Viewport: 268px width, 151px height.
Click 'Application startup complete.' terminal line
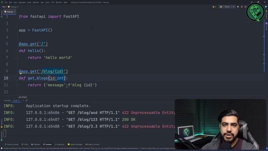coord(58,106)
